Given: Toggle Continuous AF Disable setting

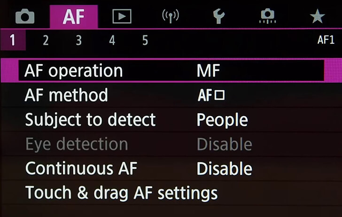Looking at the screenshot, I should pos(224,169).
